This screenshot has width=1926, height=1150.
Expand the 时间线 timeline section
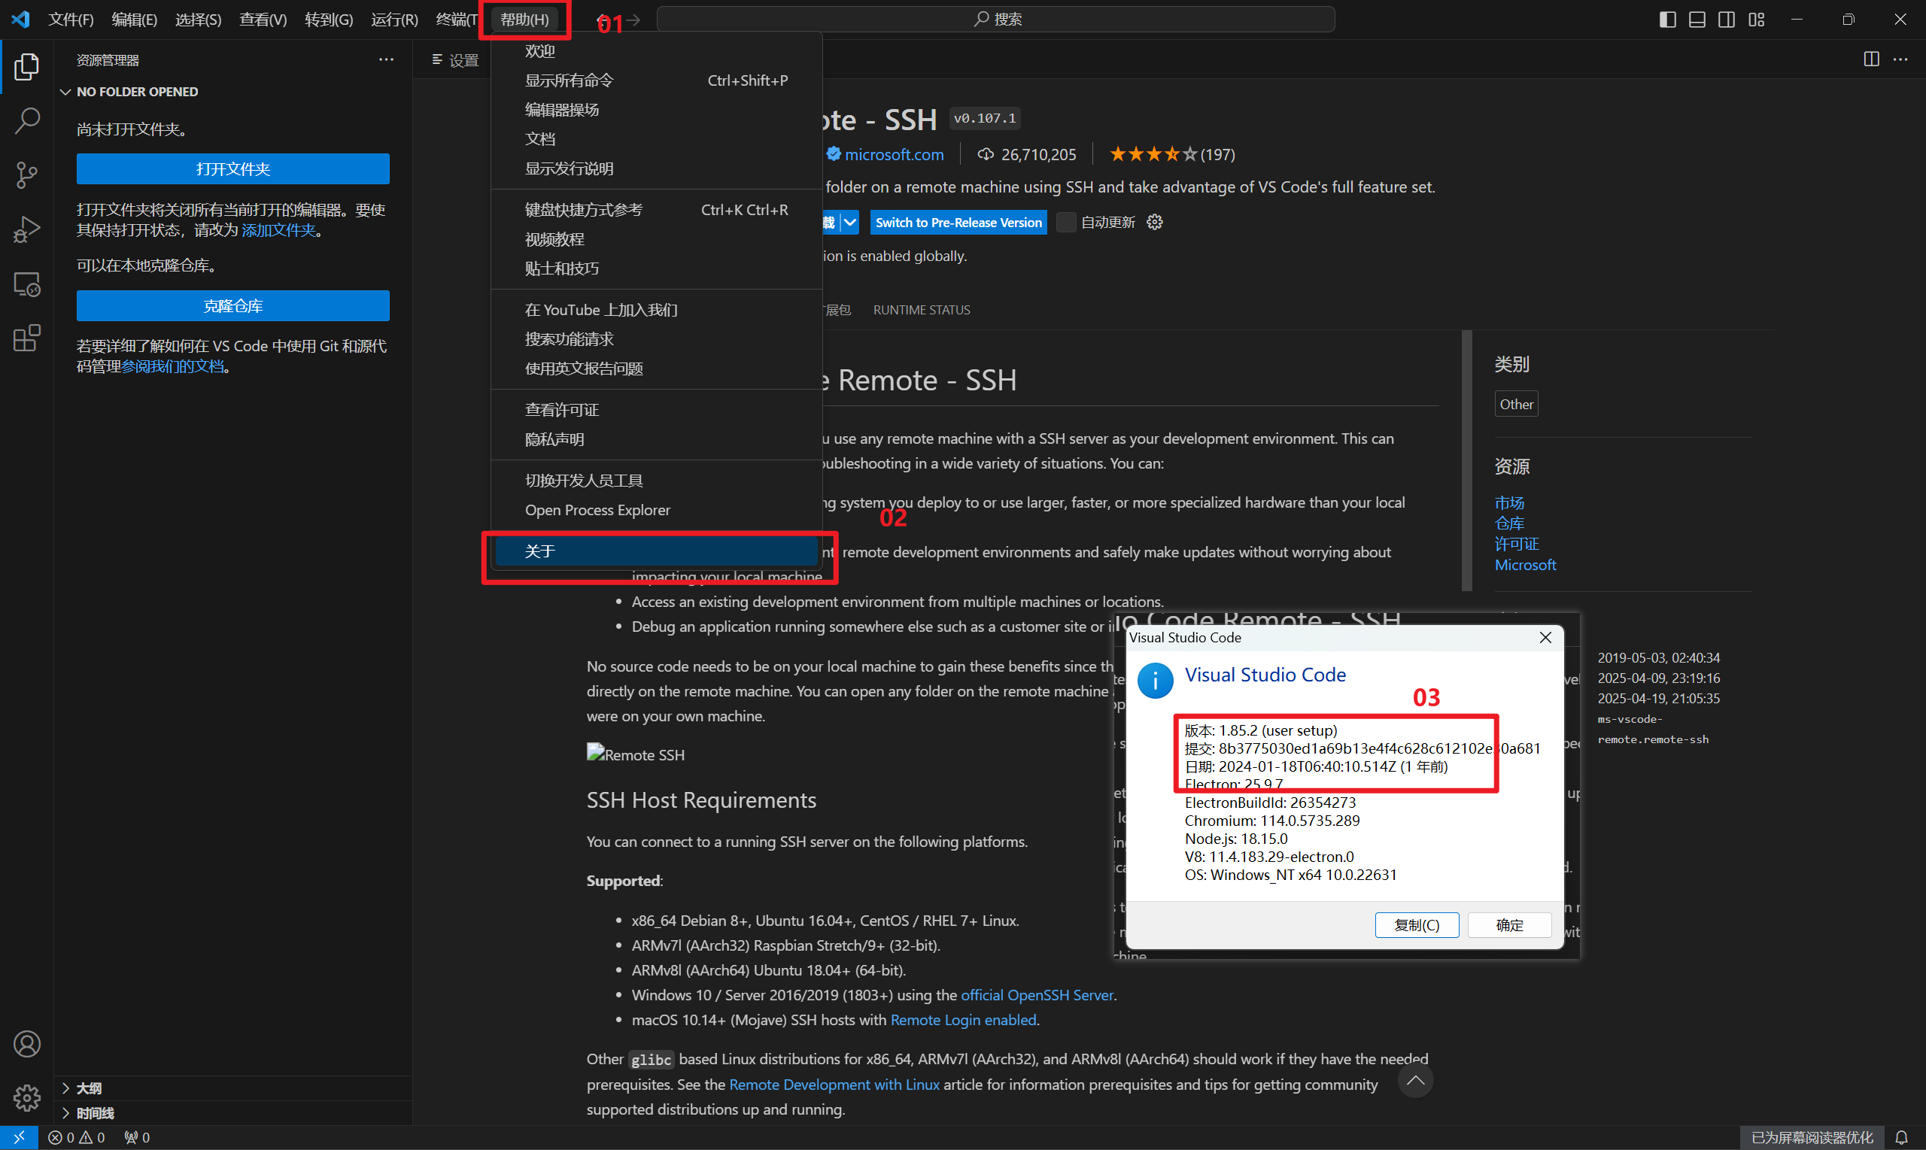(x=95, y=1113)
